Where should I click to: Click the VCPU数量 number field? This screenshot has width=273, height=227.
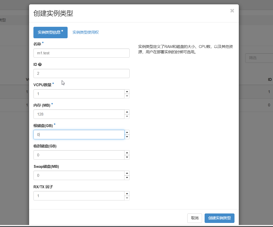pos(79,94)
